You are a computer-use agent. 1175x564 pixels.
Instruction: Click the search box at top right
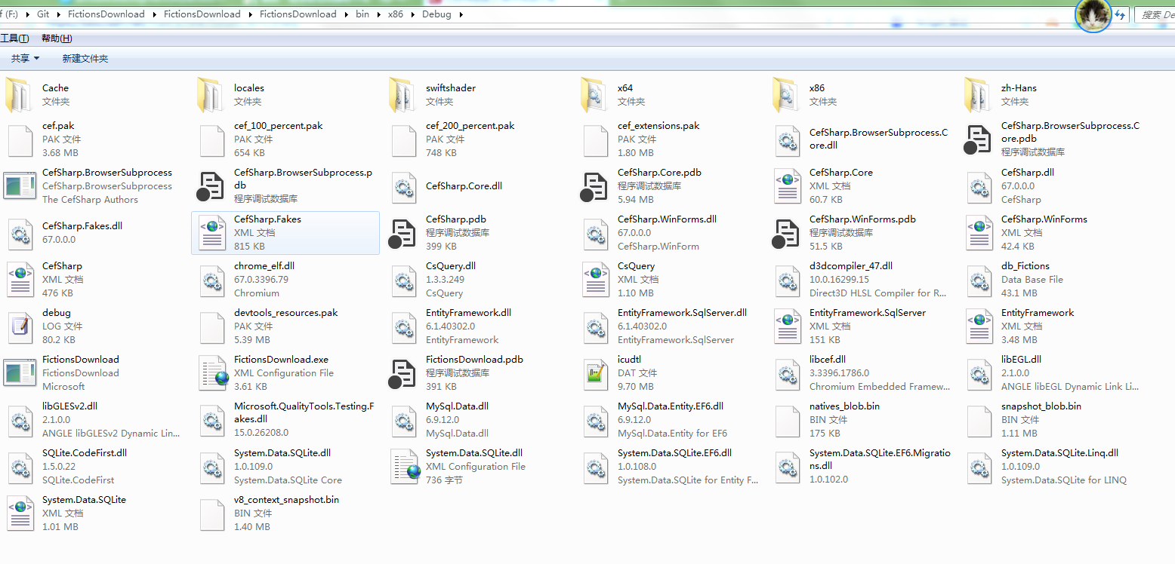[x=1155, y=14]
